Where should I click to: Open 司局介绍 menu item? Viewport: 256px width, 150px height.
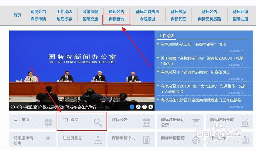click(38, 11)
